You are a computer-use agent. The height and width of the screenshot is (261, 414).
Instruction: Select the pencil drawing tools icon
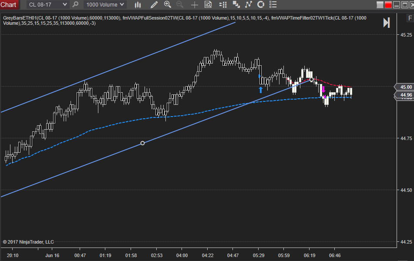point(154,4)
